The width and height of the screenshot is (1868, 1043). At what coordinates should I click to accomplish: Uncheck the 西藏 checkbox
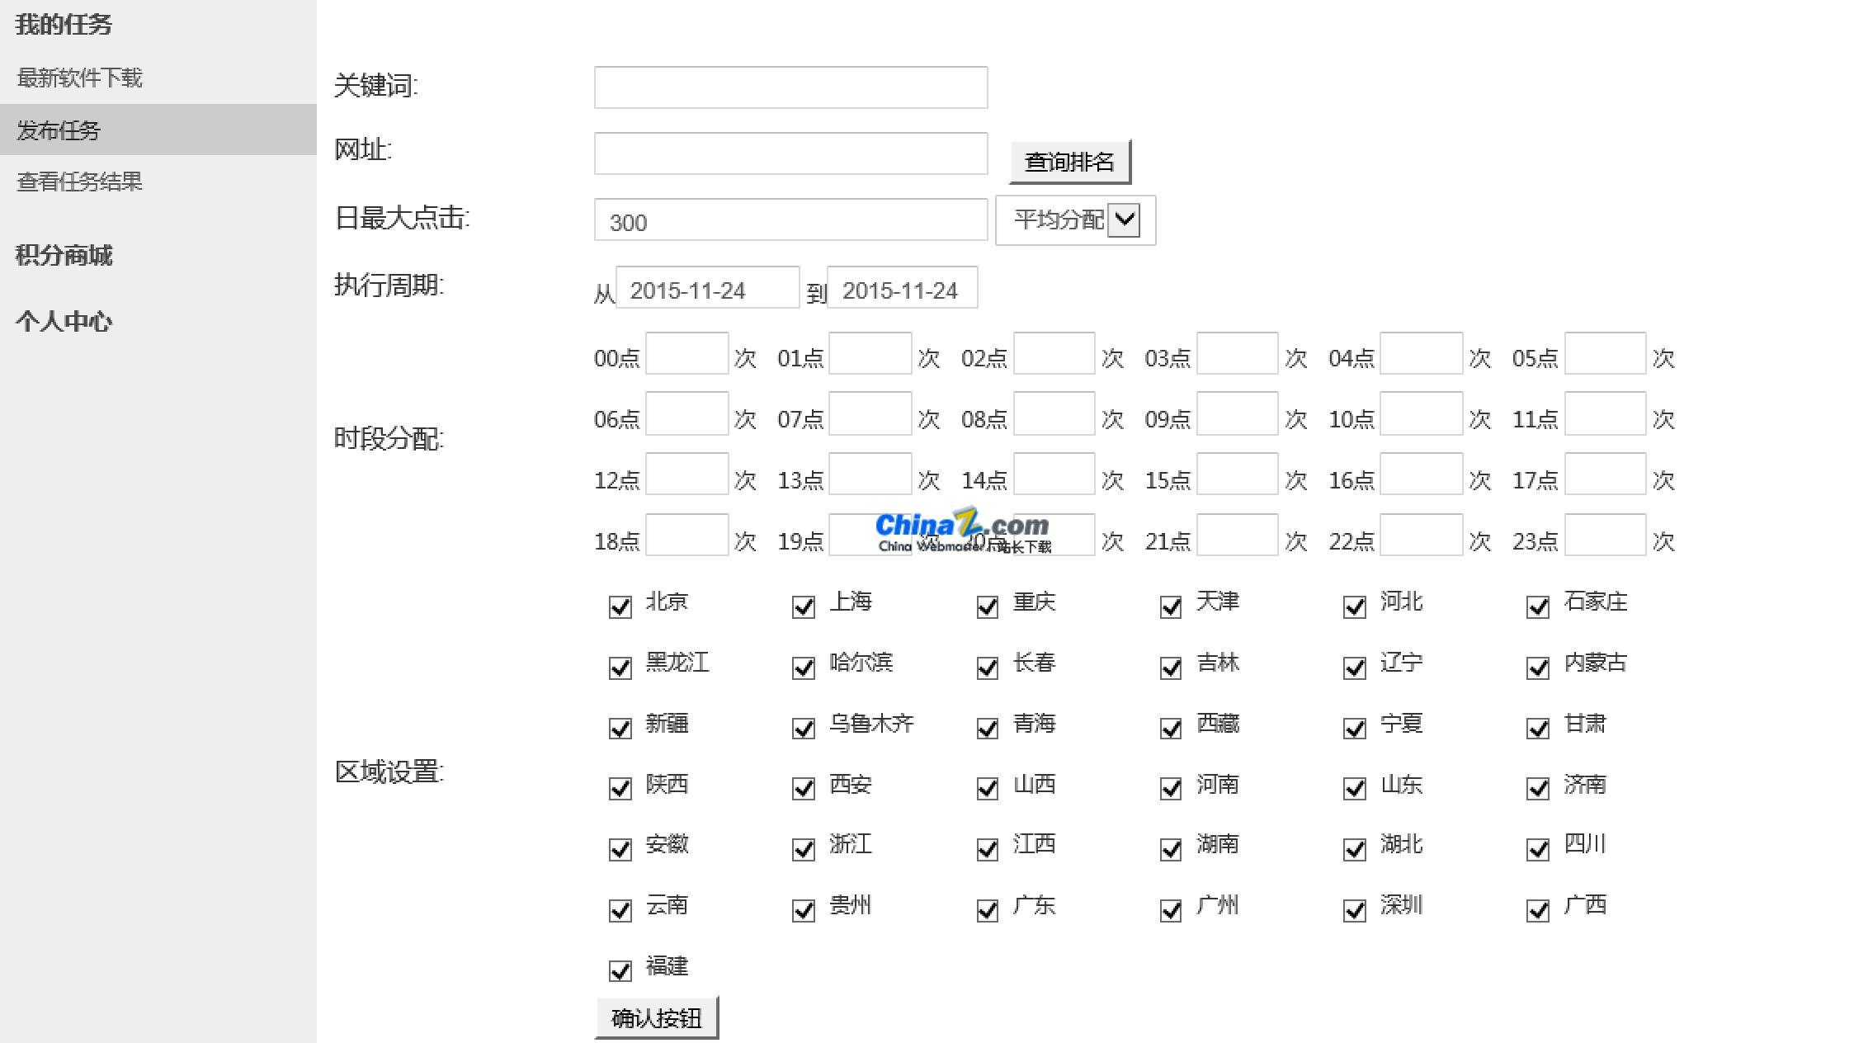pyautogui.click(x=1171, y=729)
